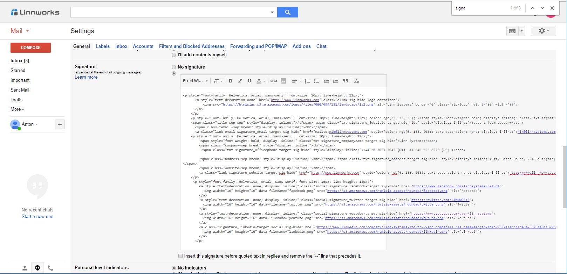The image size is (567, 274).
Task: Start a new one chat link
Action: point(37,216)
